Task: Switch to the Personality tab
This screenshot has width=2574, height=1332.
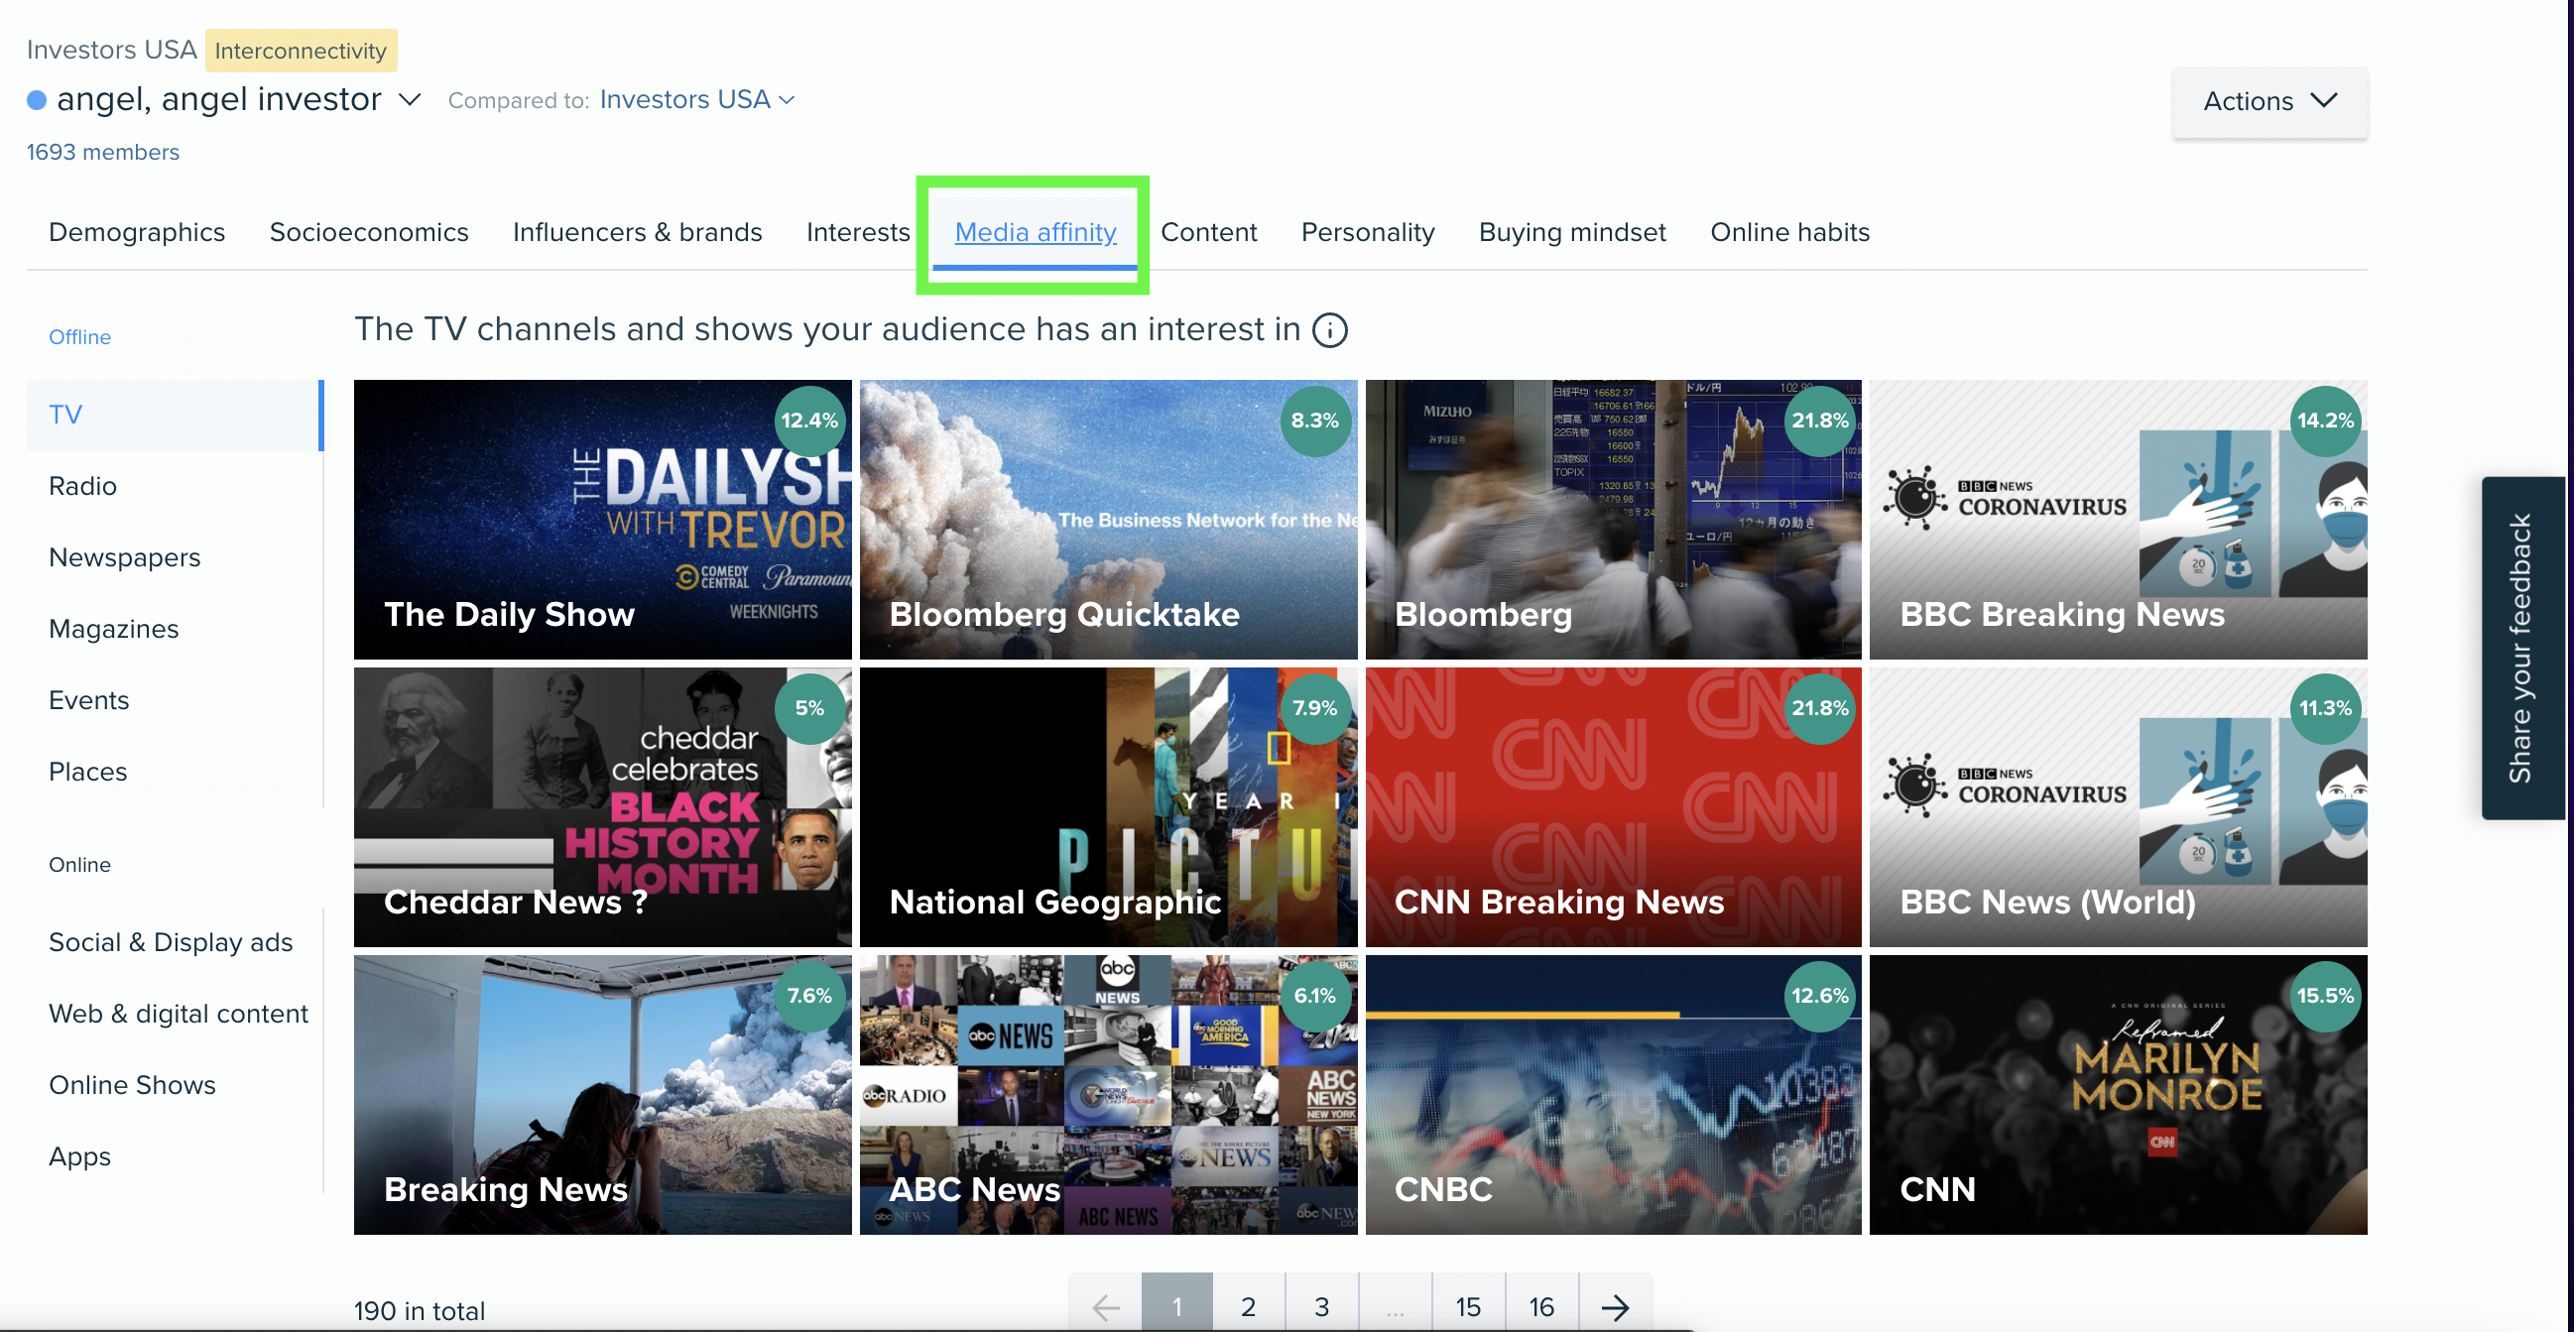Action: click(1367, 232)
